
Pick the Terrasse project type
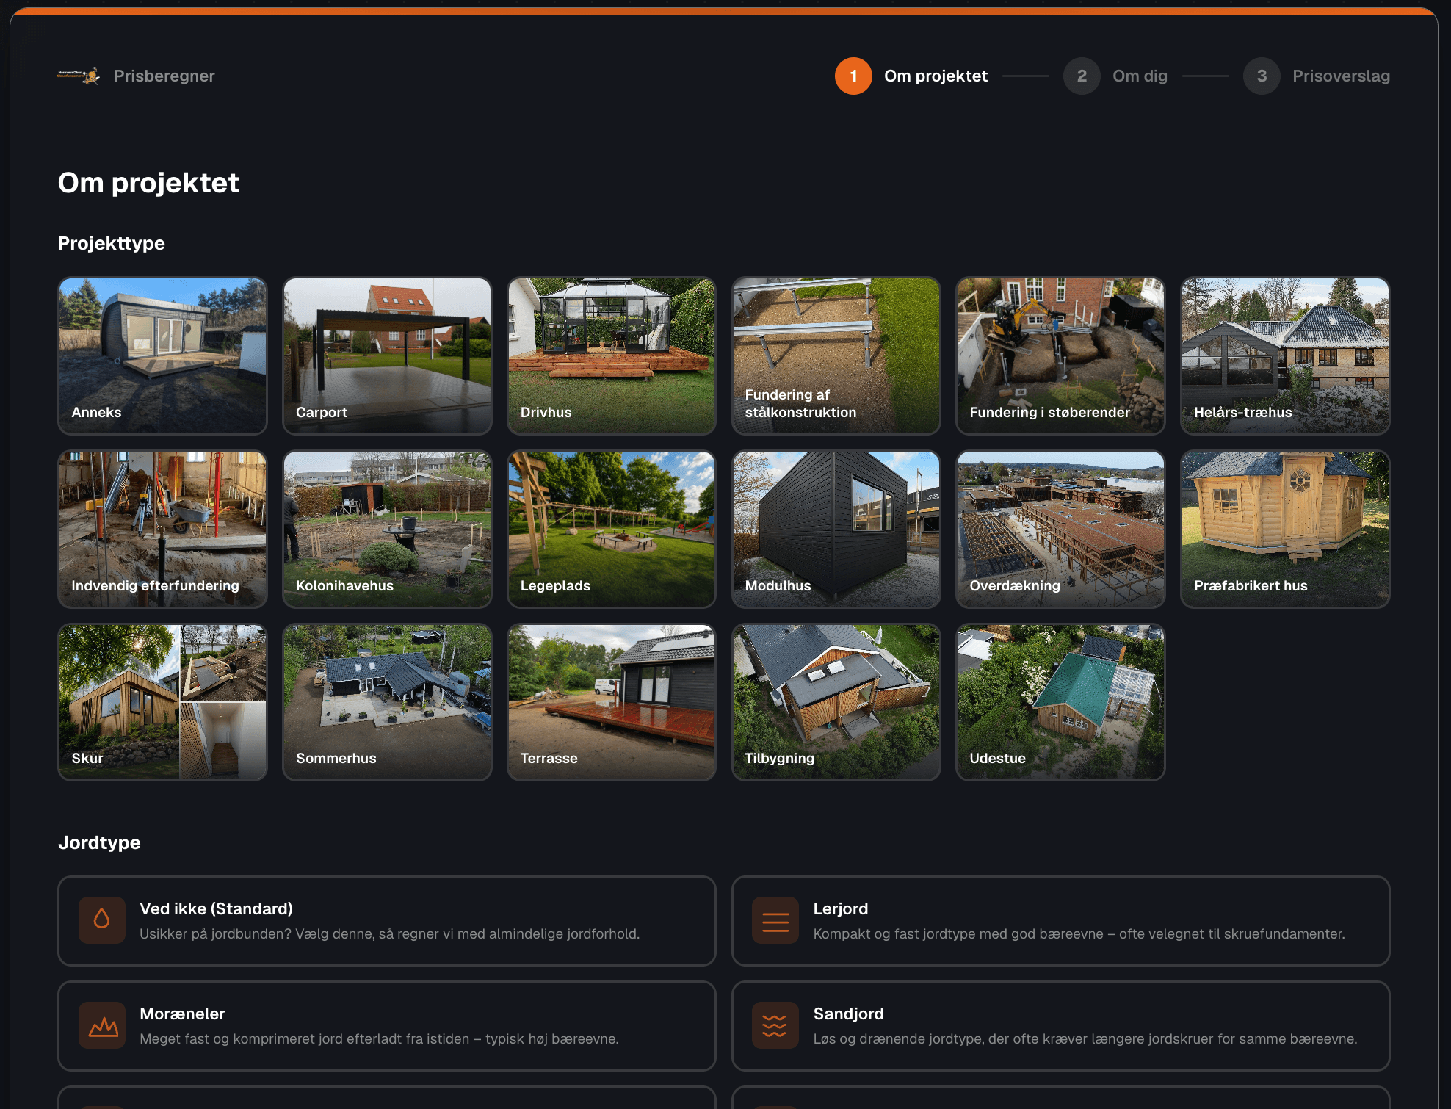pos(612,702)
